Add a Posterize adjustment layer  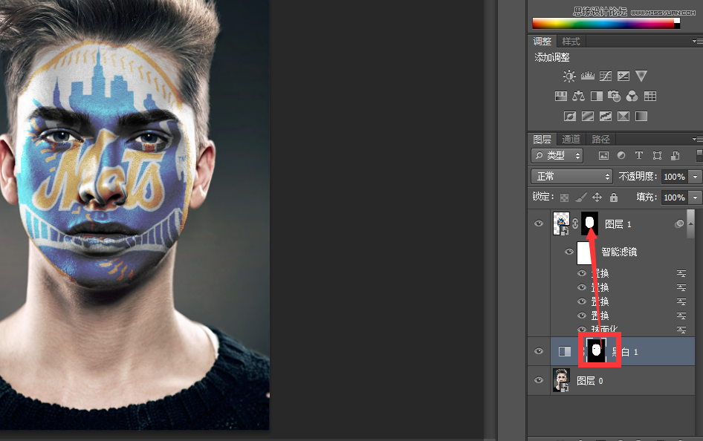(588, 117)
